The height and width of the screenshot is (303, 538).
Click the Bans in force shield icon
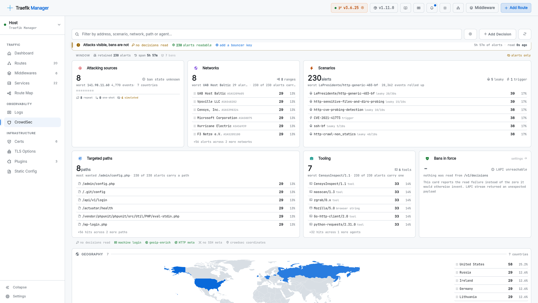point(427,159)
